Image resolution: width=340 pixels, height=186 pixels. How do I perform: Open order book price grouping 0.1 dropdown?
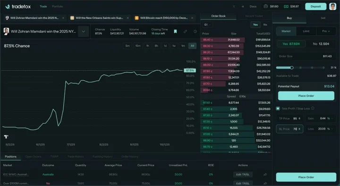[207, 25]
